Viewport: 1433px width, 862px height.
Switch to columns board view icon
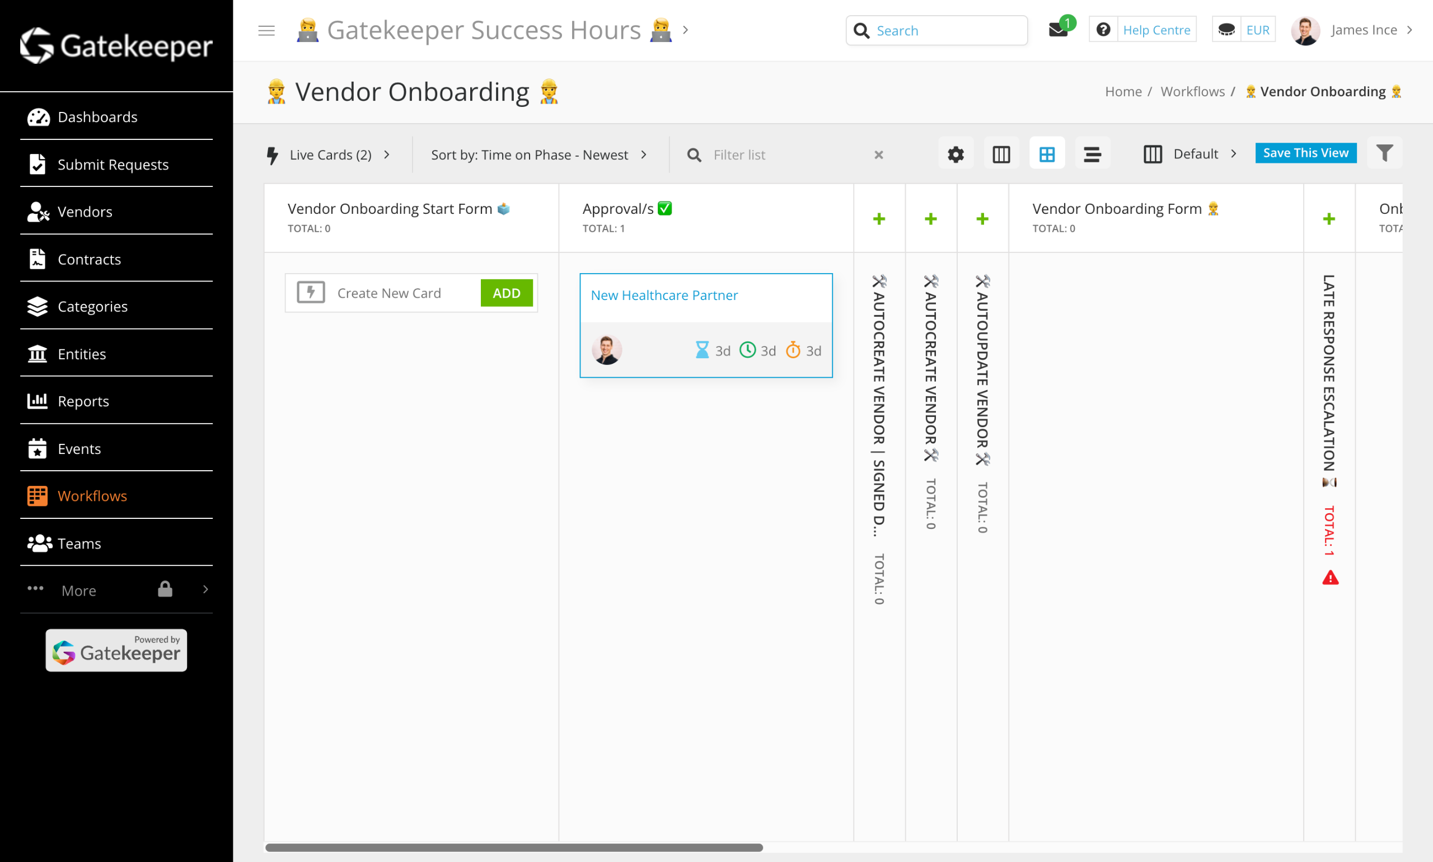[x=1001, y=154]
